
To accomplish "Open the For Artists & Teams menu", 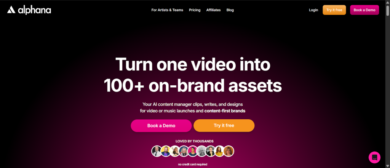I will [x=167, y=10].
